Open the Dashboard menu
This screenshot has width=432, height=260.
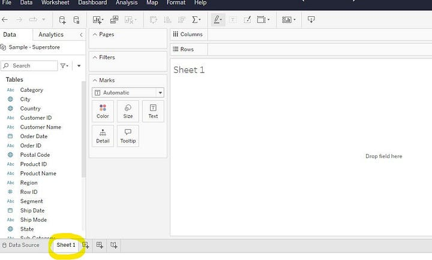pos(92,3)
